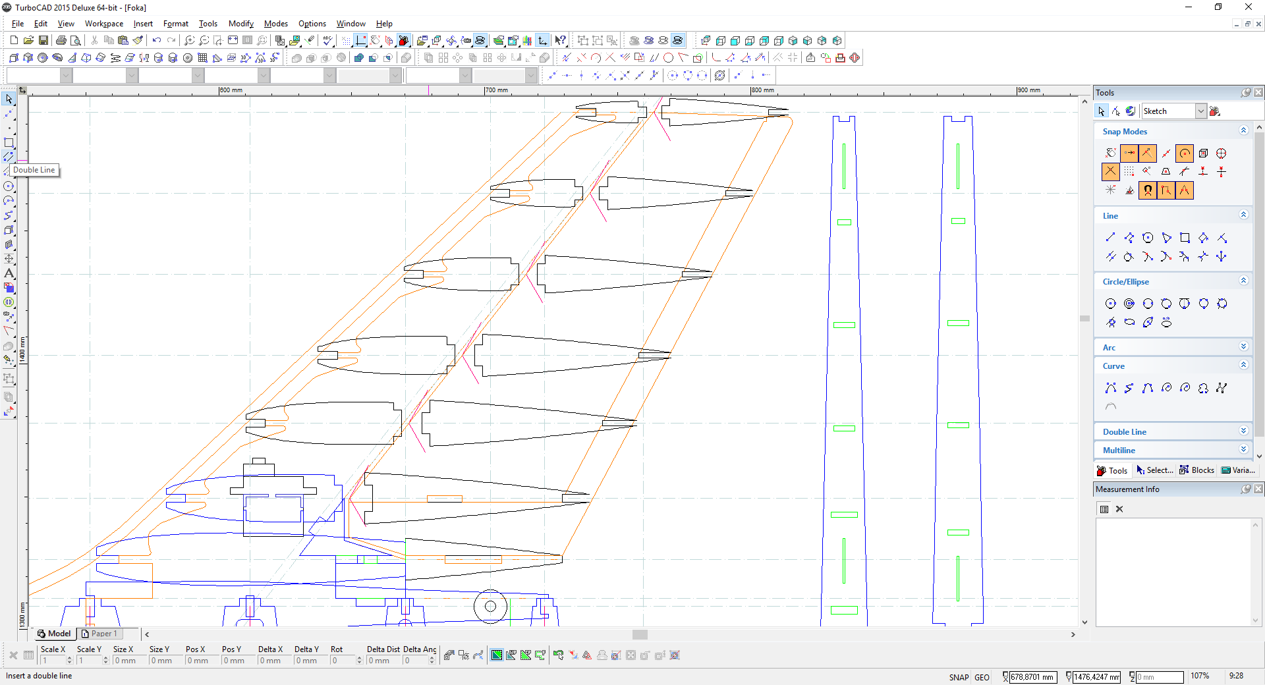Open the Sketch workspace dropdown

[1200, 111]
